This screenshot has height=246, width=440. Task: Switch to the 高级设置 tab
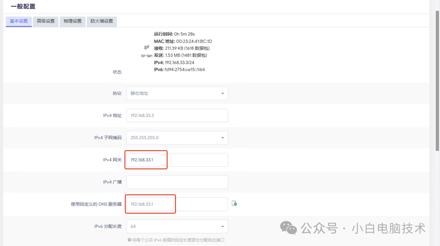46,21
